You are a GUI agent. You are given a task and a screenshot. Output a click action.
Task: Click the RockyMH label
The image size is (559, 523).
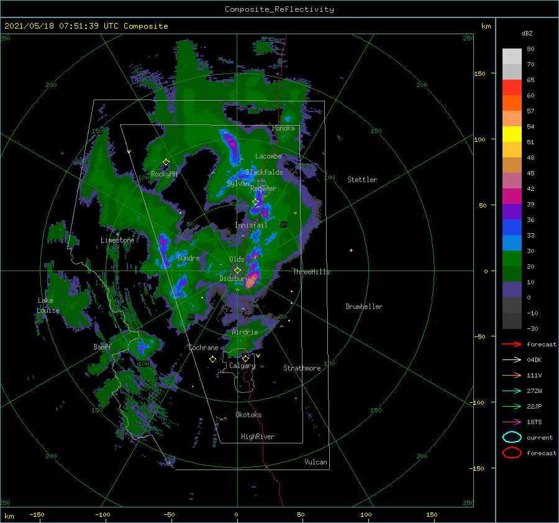(164, 174)
